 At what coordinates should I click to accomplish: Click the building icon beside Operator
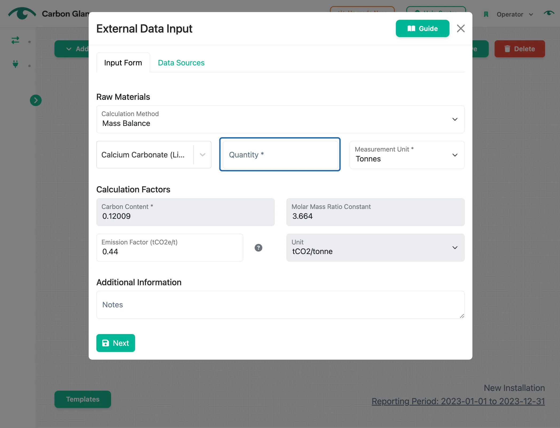(x=486, y=14)
